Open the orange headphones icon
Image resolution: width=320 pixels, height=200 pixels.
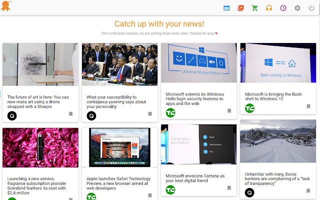click(x=269, y=8)
